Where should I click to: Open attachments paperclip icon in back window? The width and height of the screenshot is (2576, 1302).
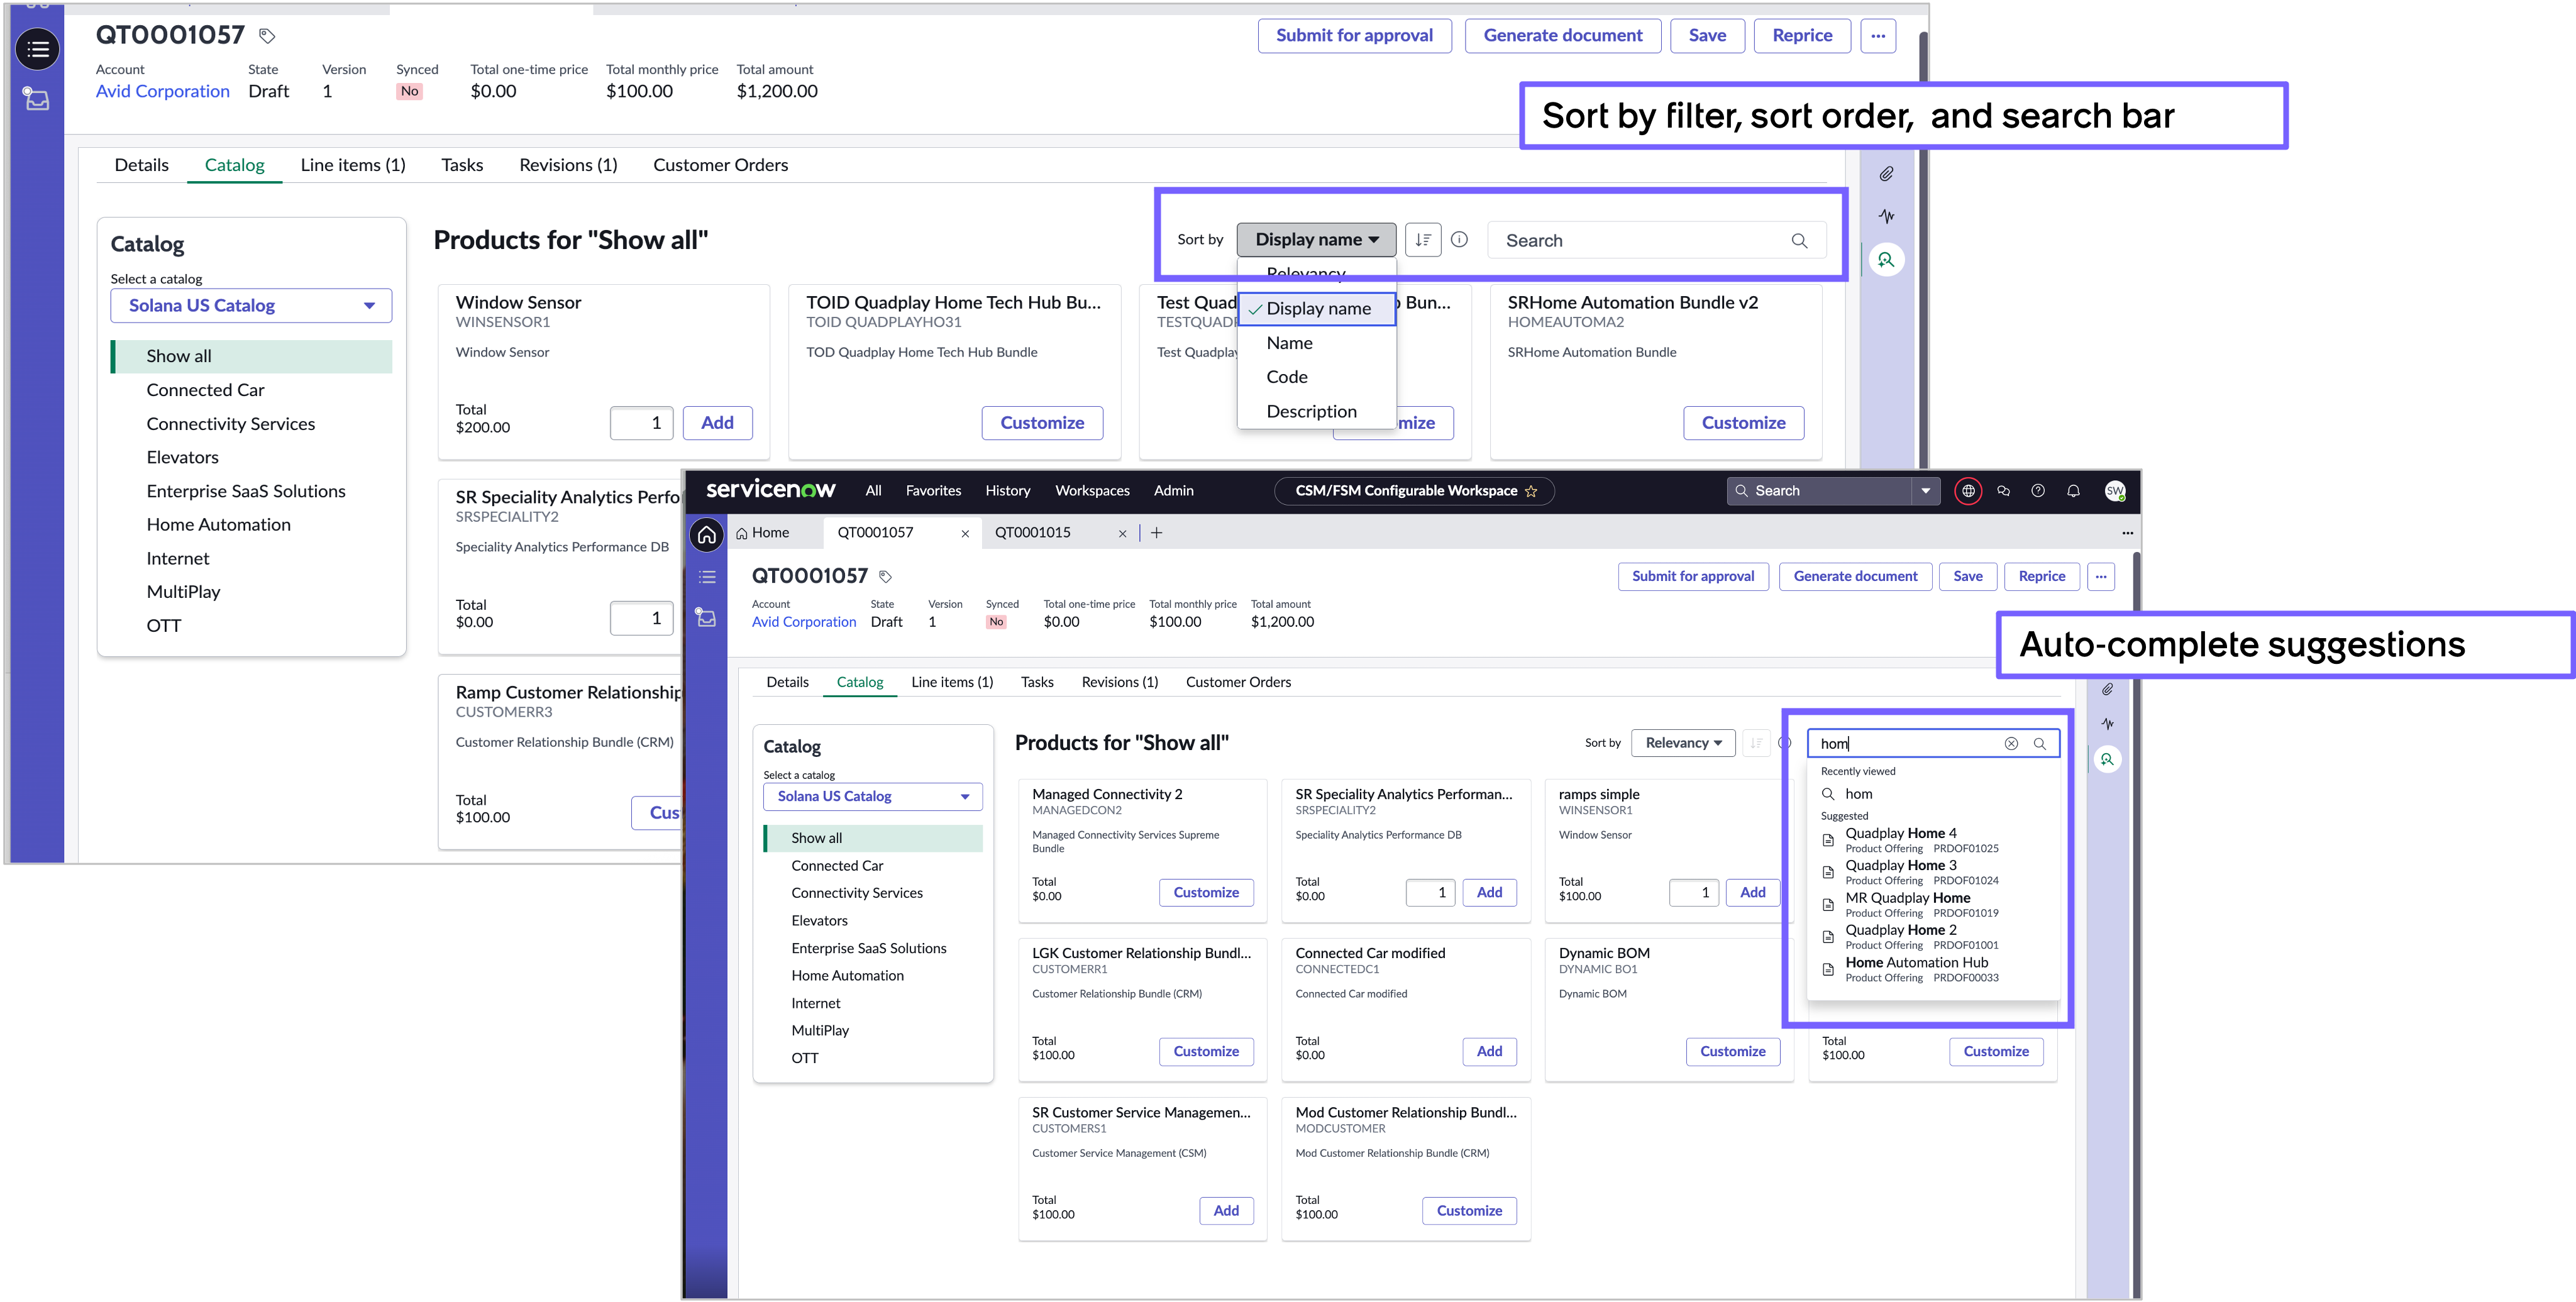pyautogui.click(x=1886, y=174)
